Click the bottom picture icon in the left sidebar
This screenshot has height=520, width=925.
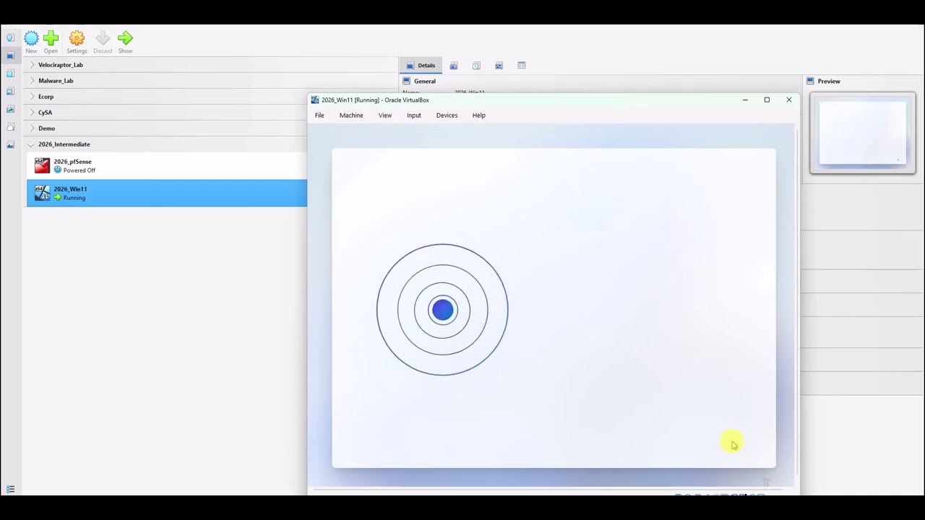10,145
